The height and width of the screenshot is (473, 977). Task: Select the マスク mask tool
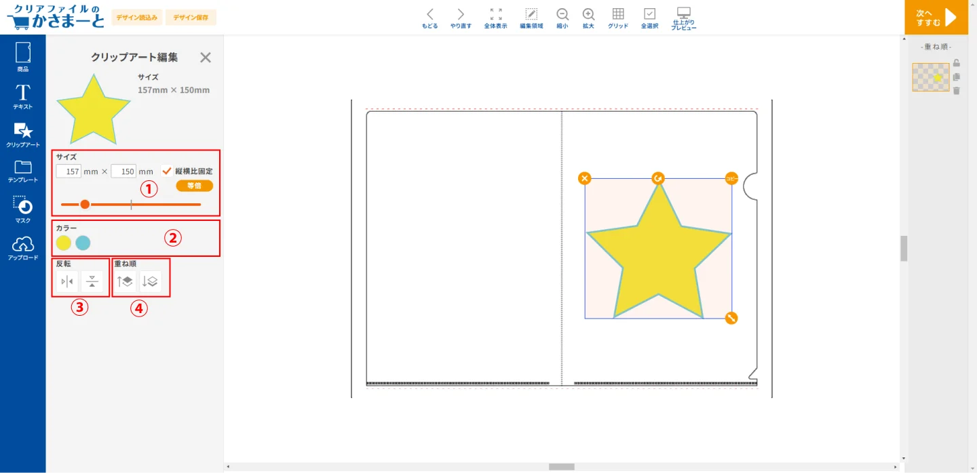point(23,210)
